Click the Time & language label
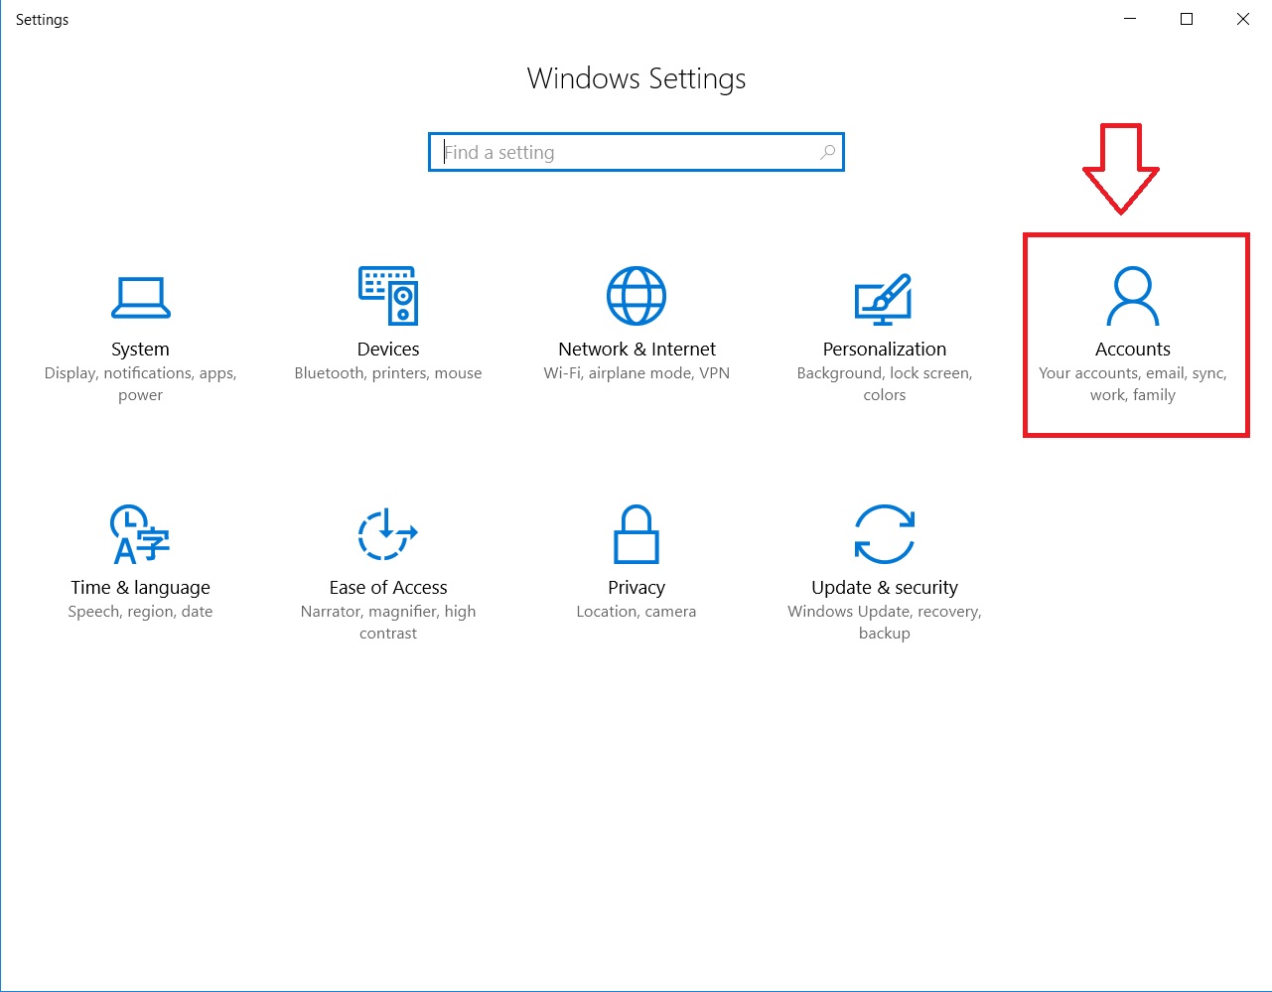 pyautogui.click(x=140, y=587)
